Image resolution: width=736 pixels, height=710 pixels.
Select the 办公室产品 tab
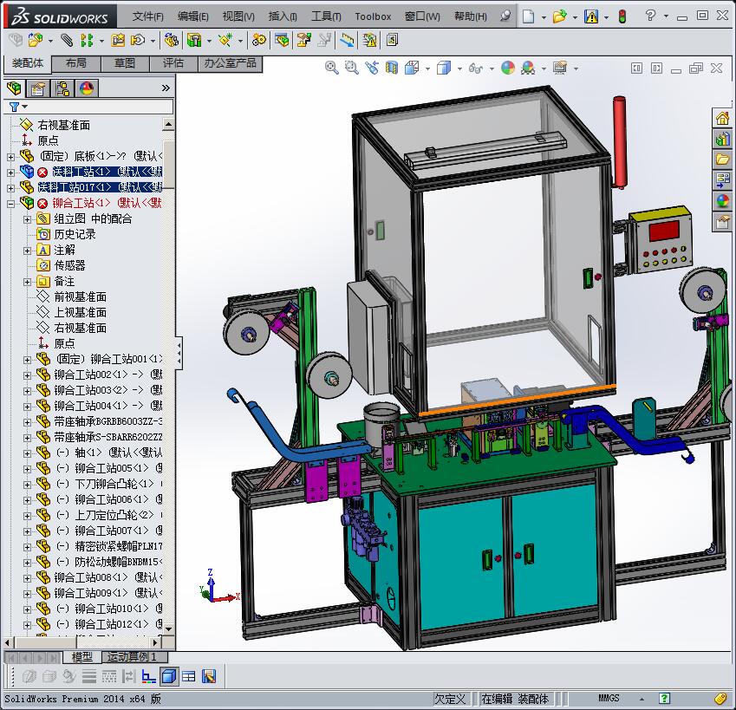pyautogui.click(x=230, y=63)
